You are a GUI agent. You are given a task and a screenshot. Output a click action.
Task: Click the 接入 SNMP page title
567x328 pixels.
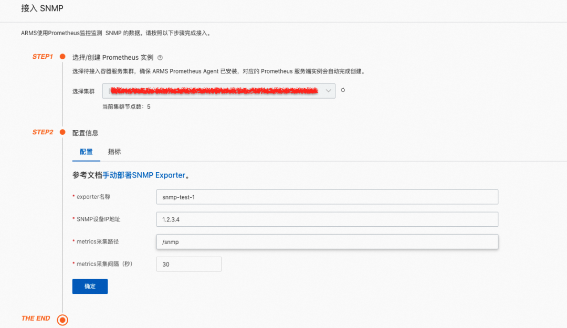(x=42, y=8)
